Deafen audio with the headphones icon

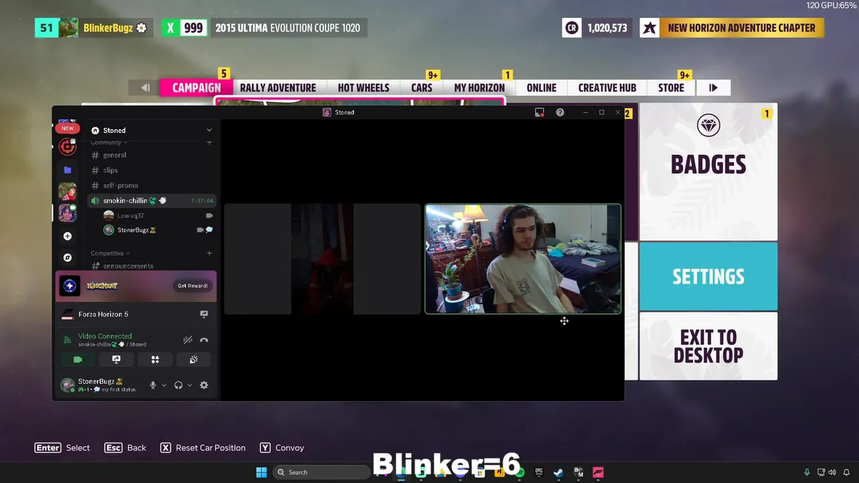(179, 385)
